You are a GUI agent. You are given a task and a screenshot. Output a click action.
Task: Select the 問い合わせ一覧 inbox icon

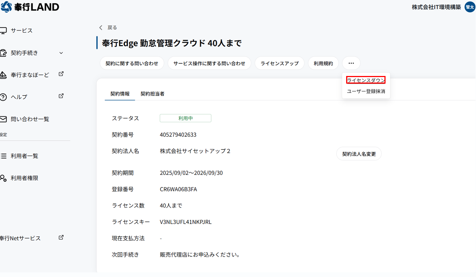pos(3,119)
